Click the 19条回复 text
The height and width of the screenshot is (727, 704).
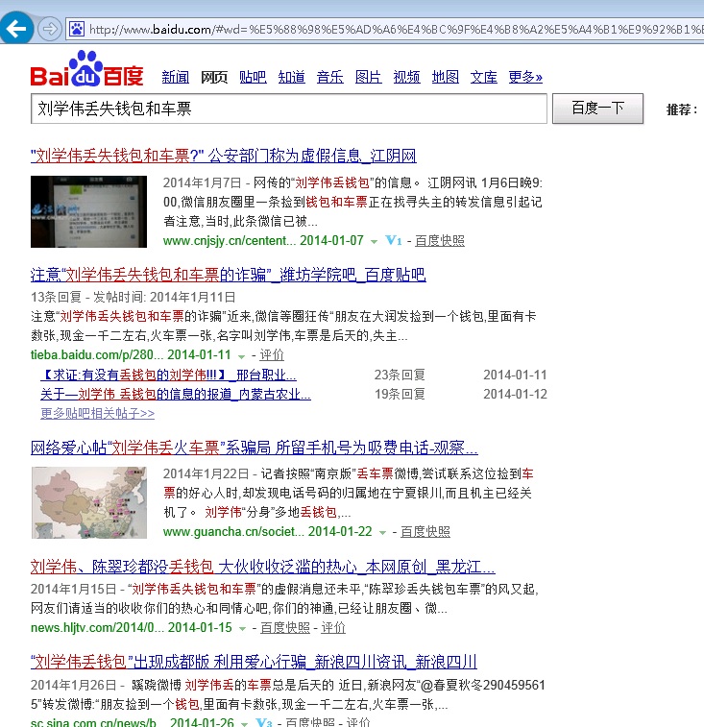pos(400,394)
